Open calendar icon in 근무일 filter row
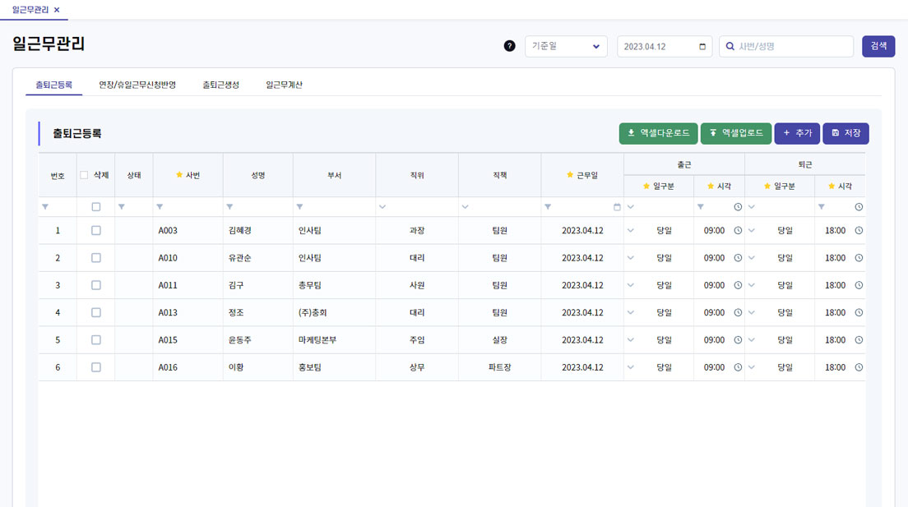This screenshot has height=507, width=908. tap(617, 206)
